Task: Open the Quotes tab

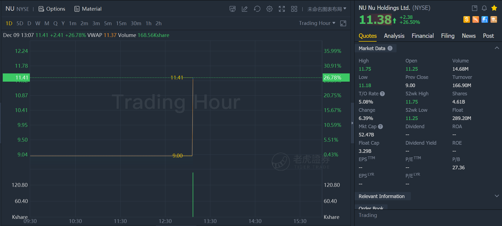Action: (x=368, y=36)
